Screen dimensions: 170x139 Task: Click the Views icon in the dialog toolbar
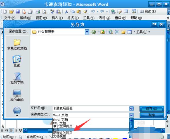129,32
